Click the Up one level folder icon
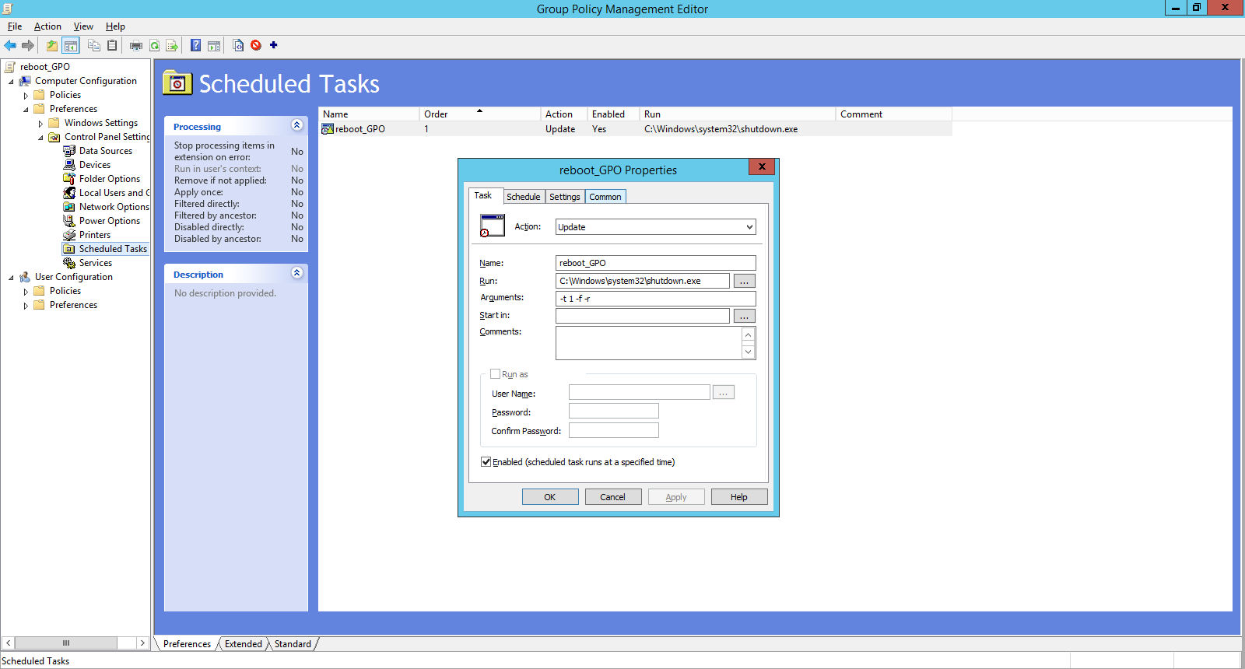 pos(52,45)
